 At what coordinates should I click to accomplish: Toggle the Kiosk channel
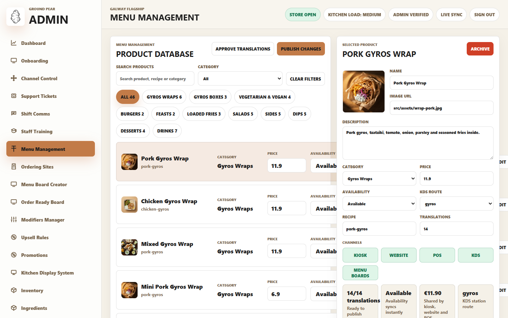[x=360, y=255]
